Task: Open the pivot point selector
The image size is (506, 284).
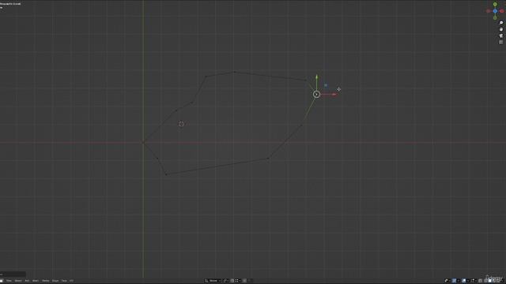Action: pos(226,281)
